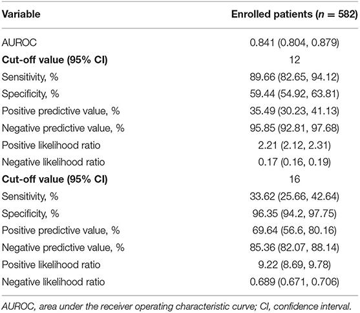Click negative predictive value 95.85 cell
Image resolution: width=360 pixels, height=313 pixels.
294,128
